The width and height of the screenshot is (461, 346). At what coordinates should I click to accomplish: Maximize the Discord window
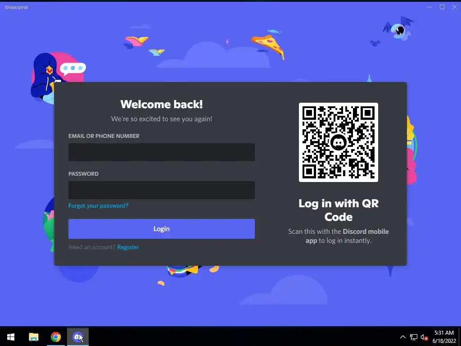coord(442,7)
